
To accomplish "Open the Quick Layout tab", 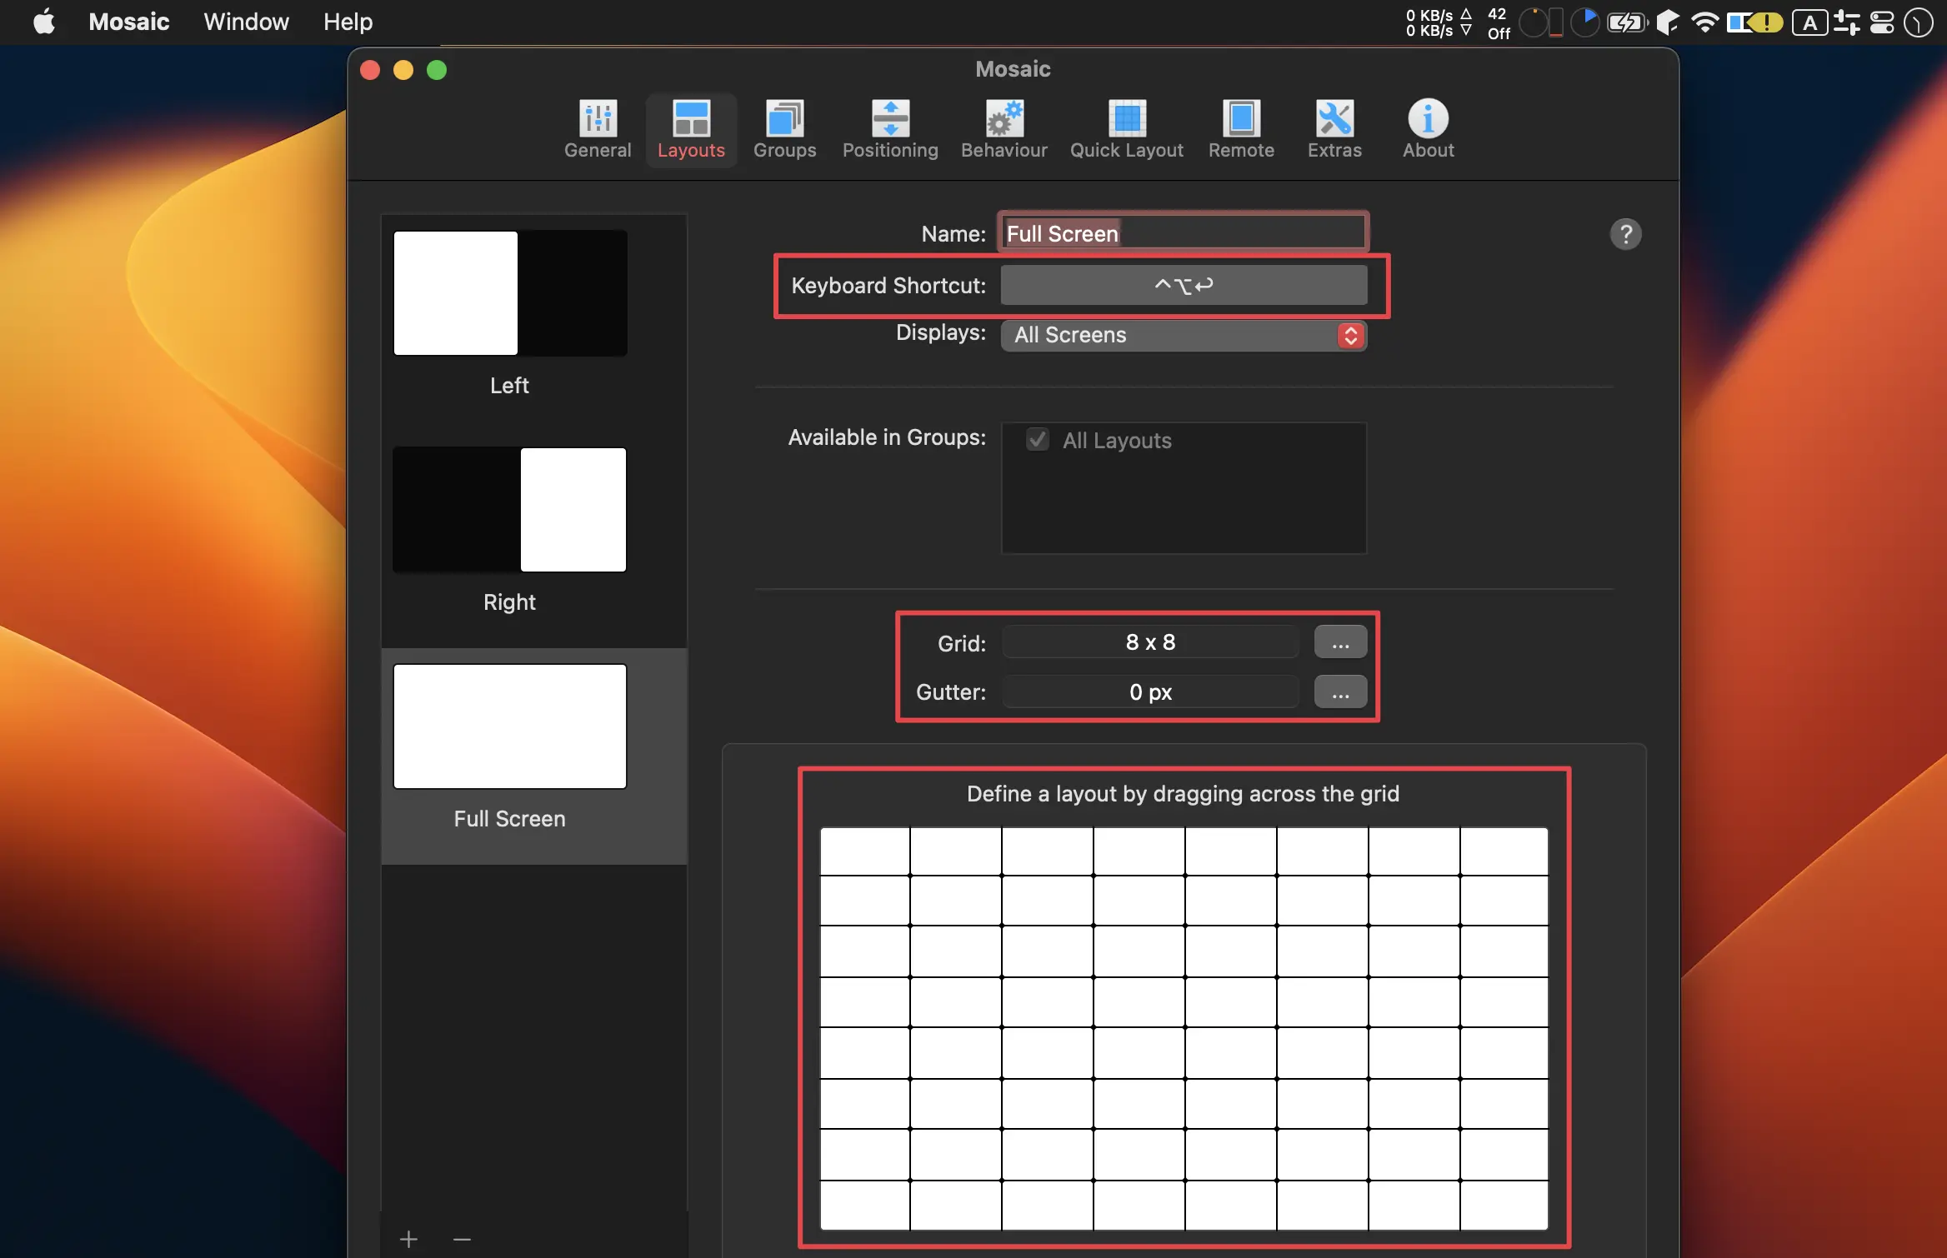I will pyautogui.click(x=1126, y=130).
